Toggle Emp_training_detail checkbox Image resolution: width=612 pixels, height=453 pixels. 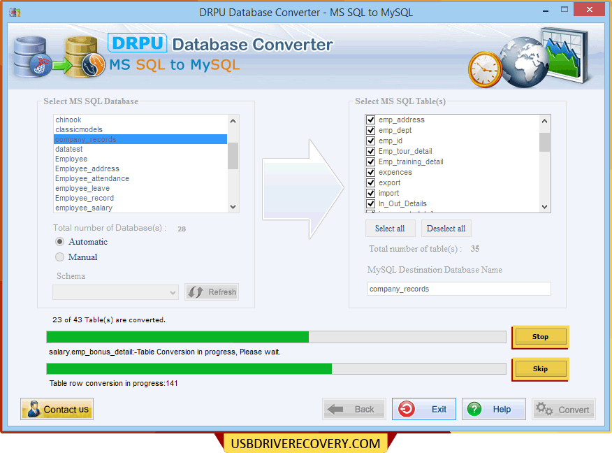click(371, 161)
